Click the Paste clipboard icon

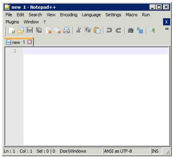97,30
